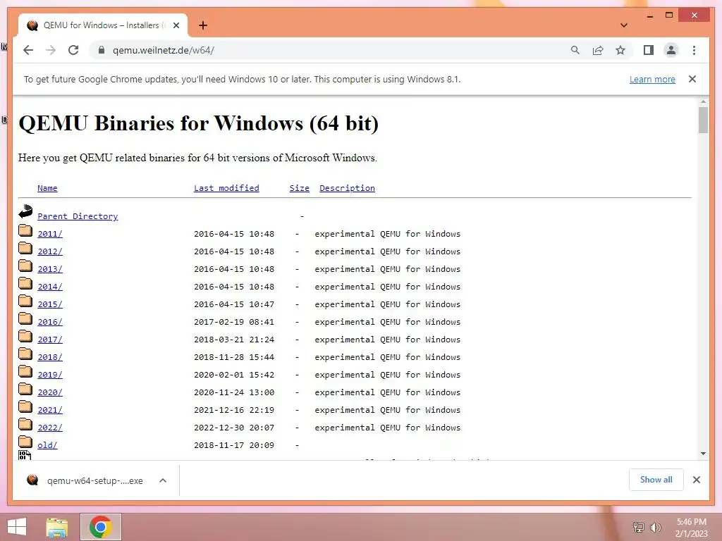Open the 2022/ folder link
Viewport: 722px width, 541px height.
coord(50,428)
